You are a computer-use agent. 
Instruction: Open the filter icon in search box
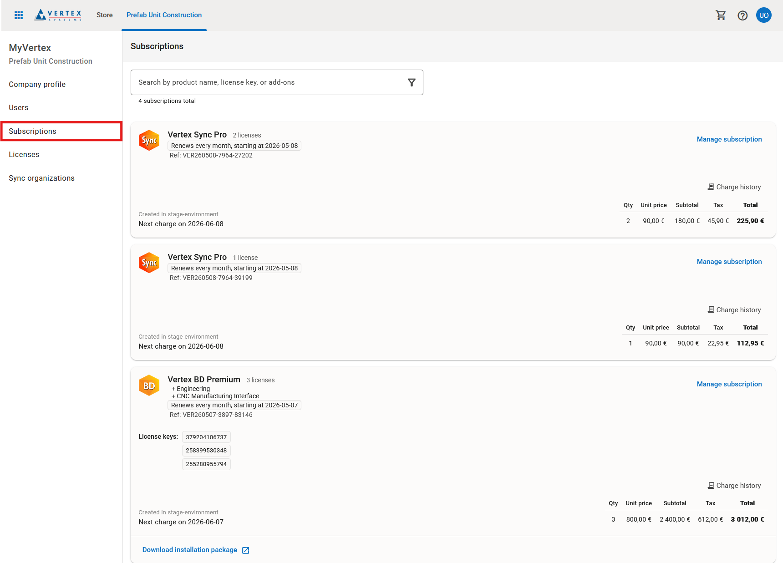coord(412,82)
